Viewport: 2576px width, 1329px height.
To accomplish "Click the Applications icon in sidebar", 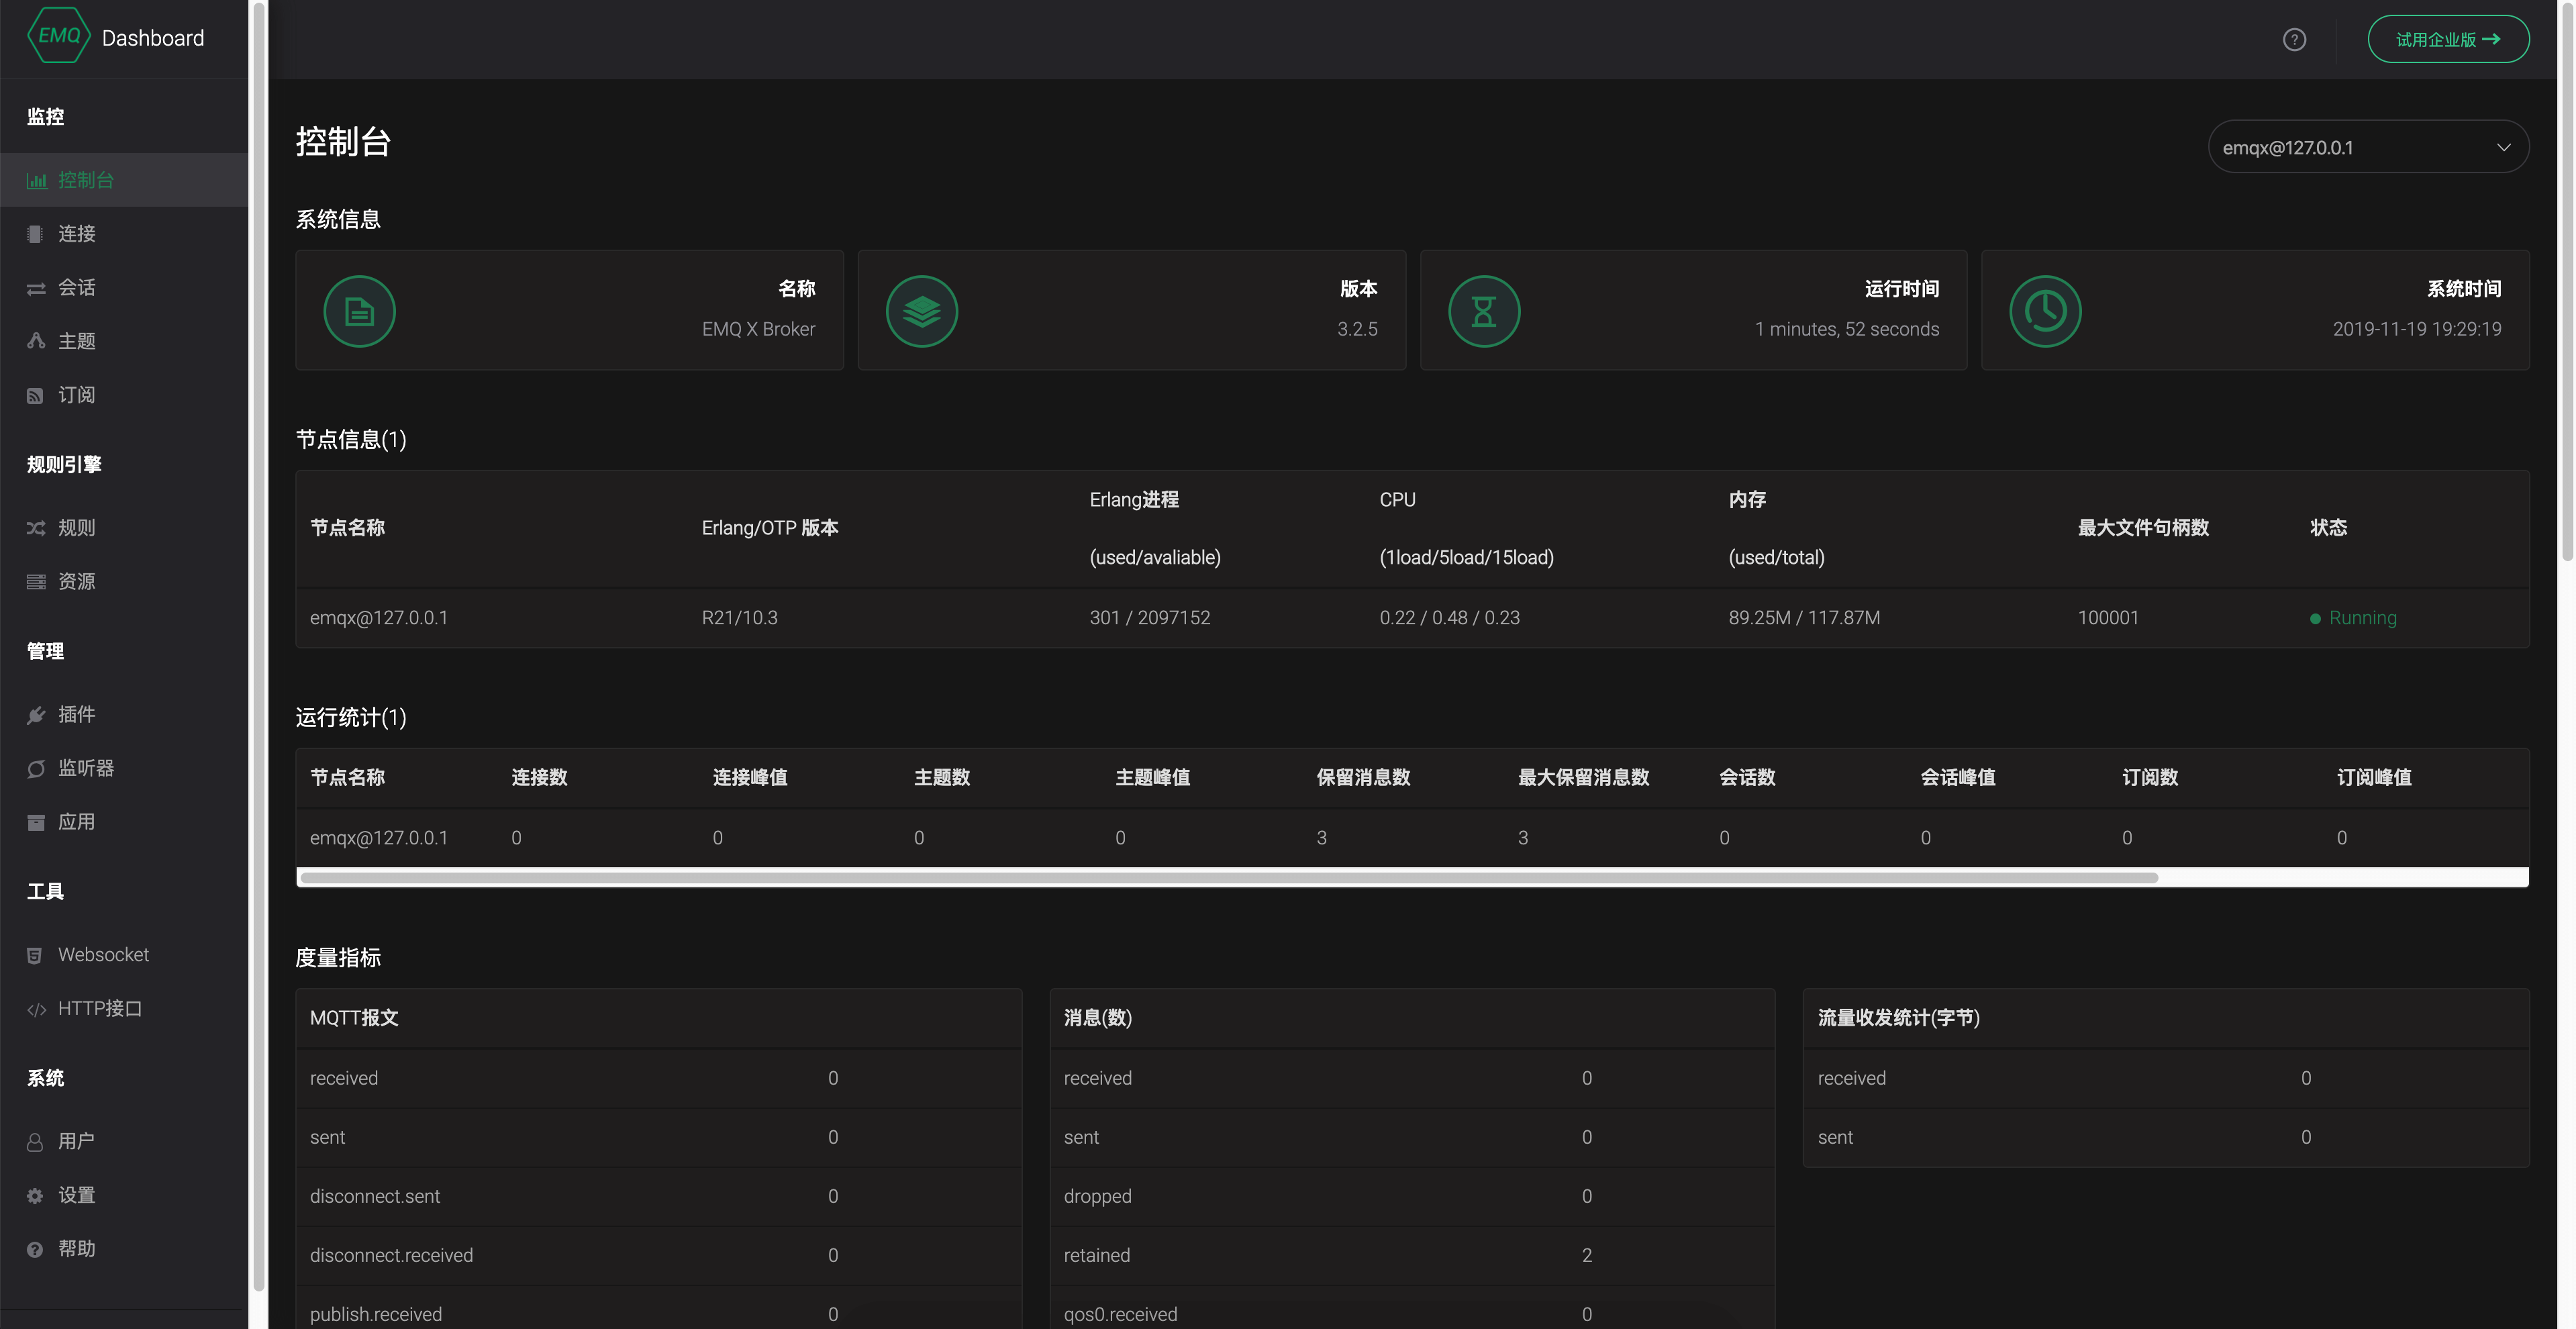I will 35,822.
